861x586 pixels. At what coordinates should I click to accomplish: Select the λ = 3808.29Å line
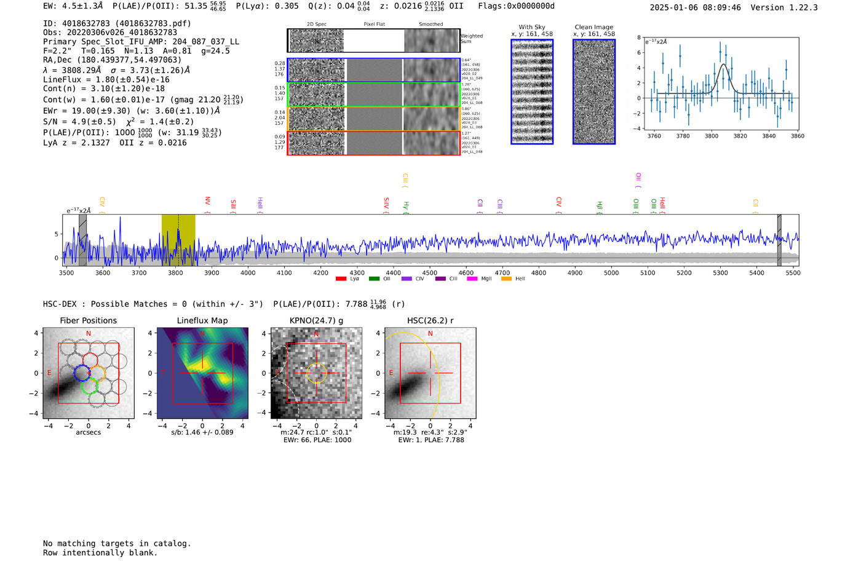pyautogui.click(x=116, y=70)
